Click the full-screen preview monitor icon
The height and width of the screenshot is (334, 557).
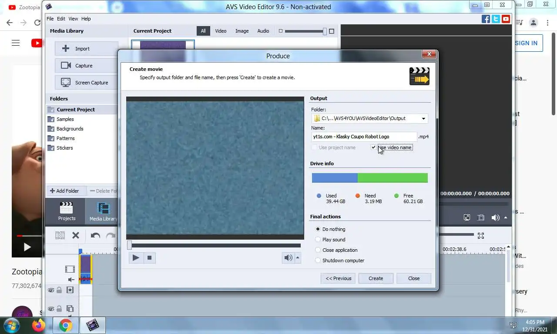pyautogui.click(x=467, y=217)
